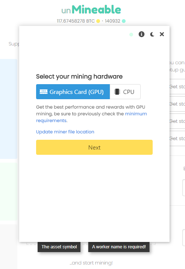Click Update miner file location link

click(x=65, y=132)
